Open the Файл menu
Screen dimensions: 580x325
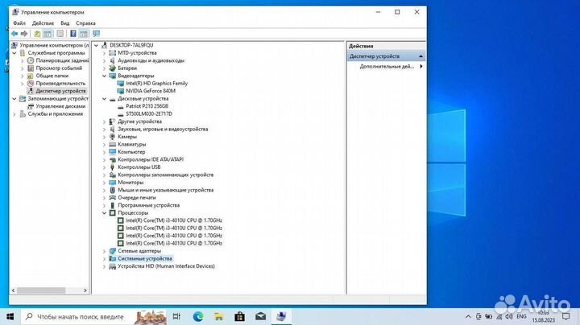19,23
